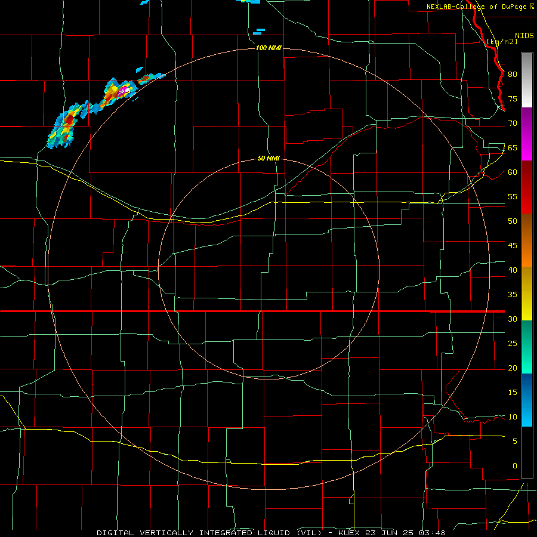Click the scale value 35
Viewport: 537px width, 537px height.
coord(513,294)
